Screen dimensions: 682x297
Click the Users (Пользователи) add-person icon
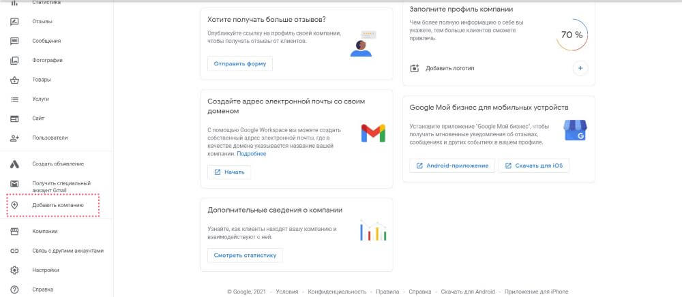click(14, 138)
